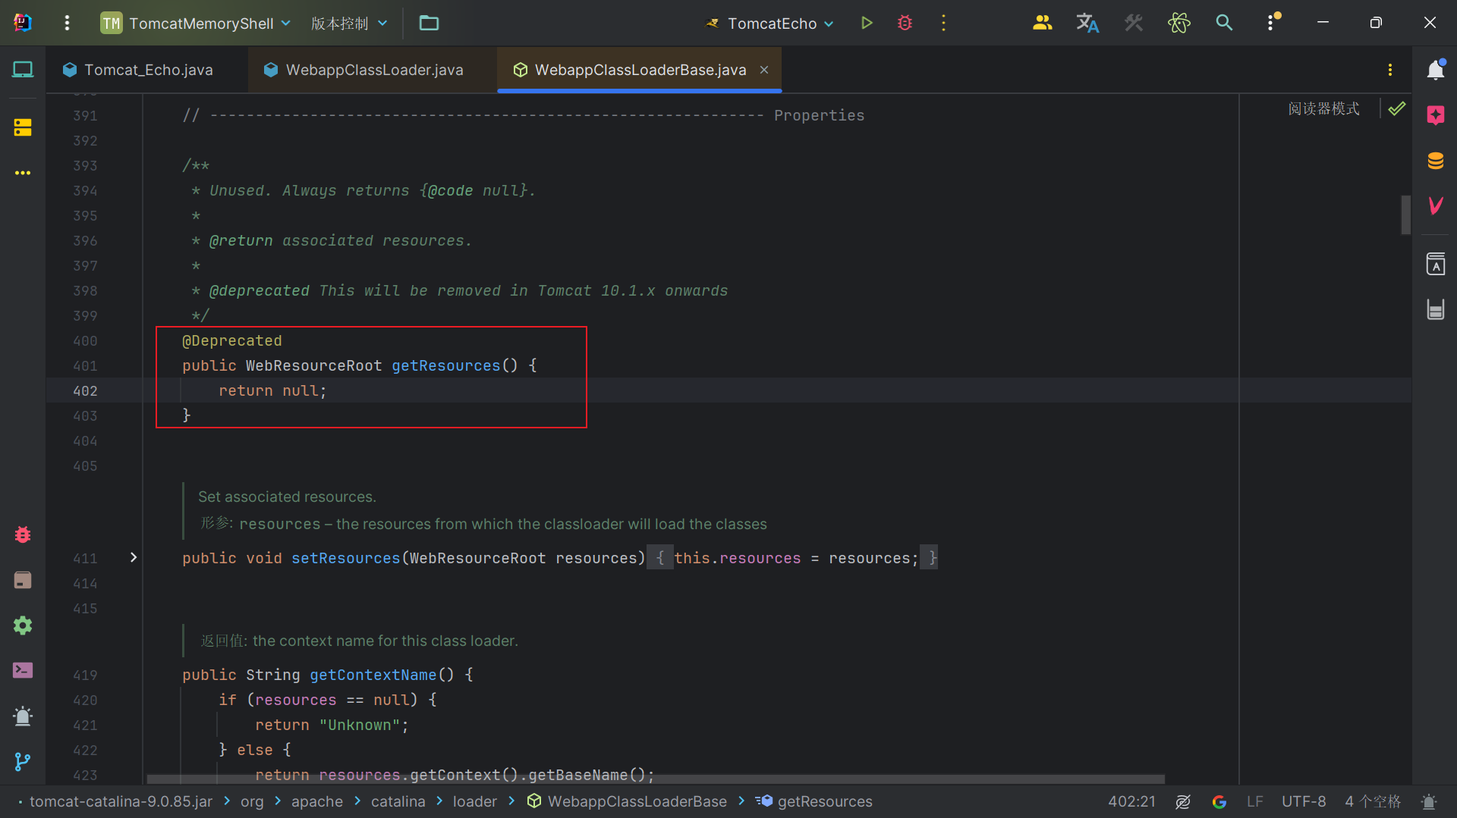Open editor tabs options menu
This screenshot has width=1457, height=818.
coord(1389,70)
